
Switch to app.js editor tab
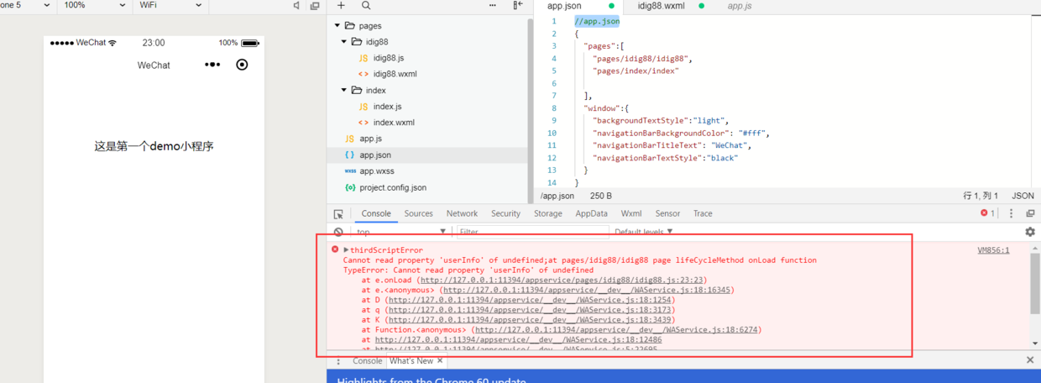point(740,6)
